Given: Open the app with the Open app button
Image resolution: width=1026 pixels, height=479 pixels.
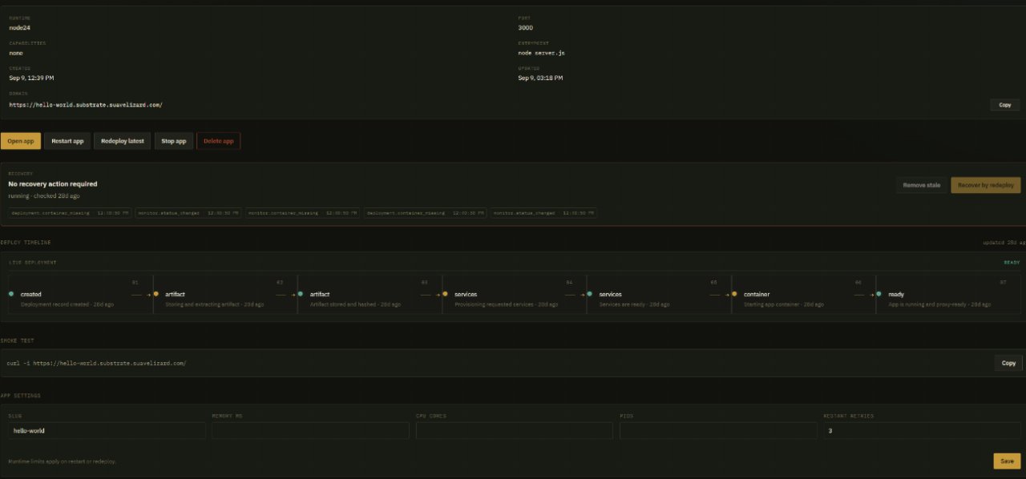Looking at the screenshot, I should [x=20, y=141].
